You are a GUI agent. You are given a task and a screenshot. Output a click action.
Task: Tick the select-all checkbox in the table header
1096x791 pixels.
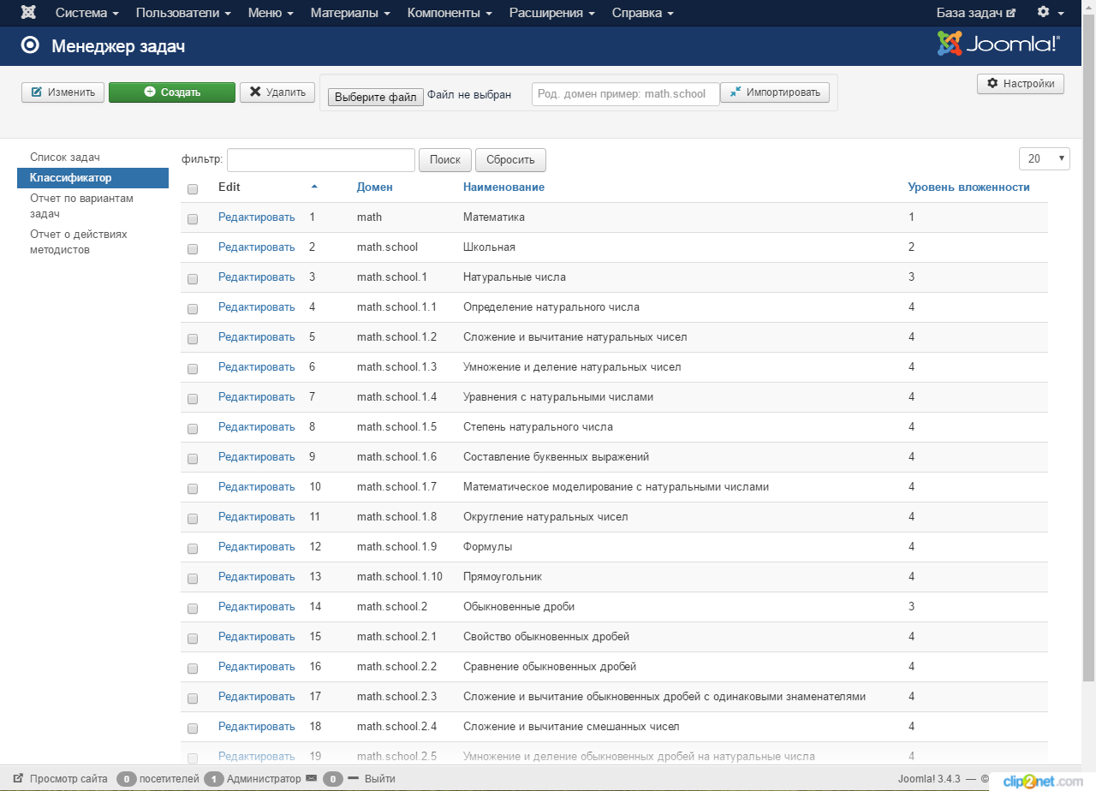click(193, 189)
